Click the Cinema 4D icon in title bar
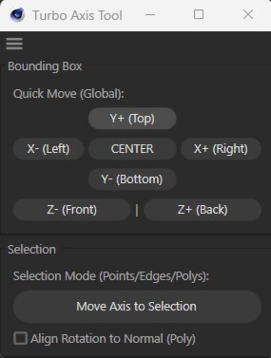Viewport: 271px width, 358px height. 17,15
